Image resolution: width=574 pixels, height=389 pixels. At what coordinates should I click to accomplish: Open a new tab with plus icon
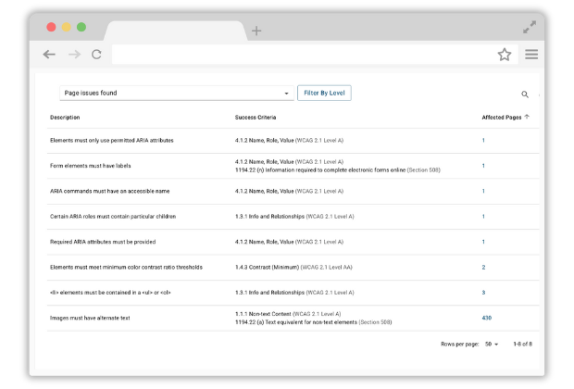(x=256, y=31)
